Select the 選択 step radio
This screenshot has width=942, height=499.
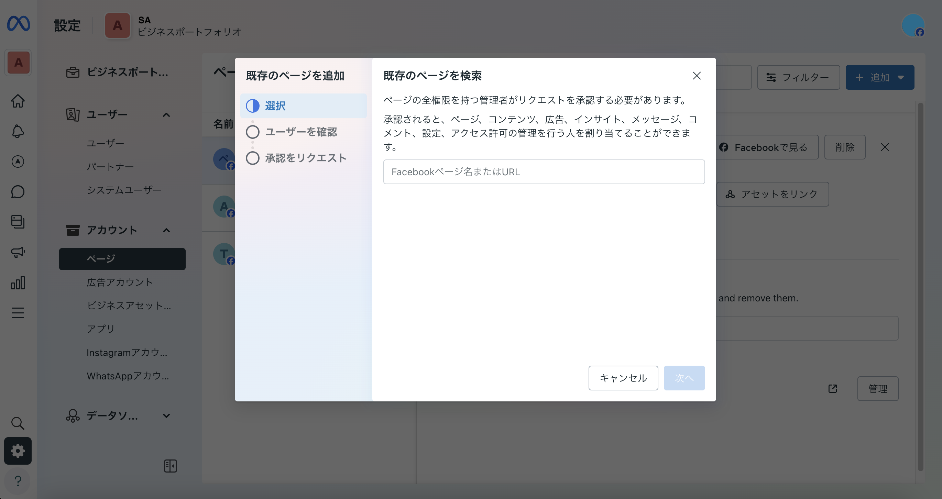(253, 106)
